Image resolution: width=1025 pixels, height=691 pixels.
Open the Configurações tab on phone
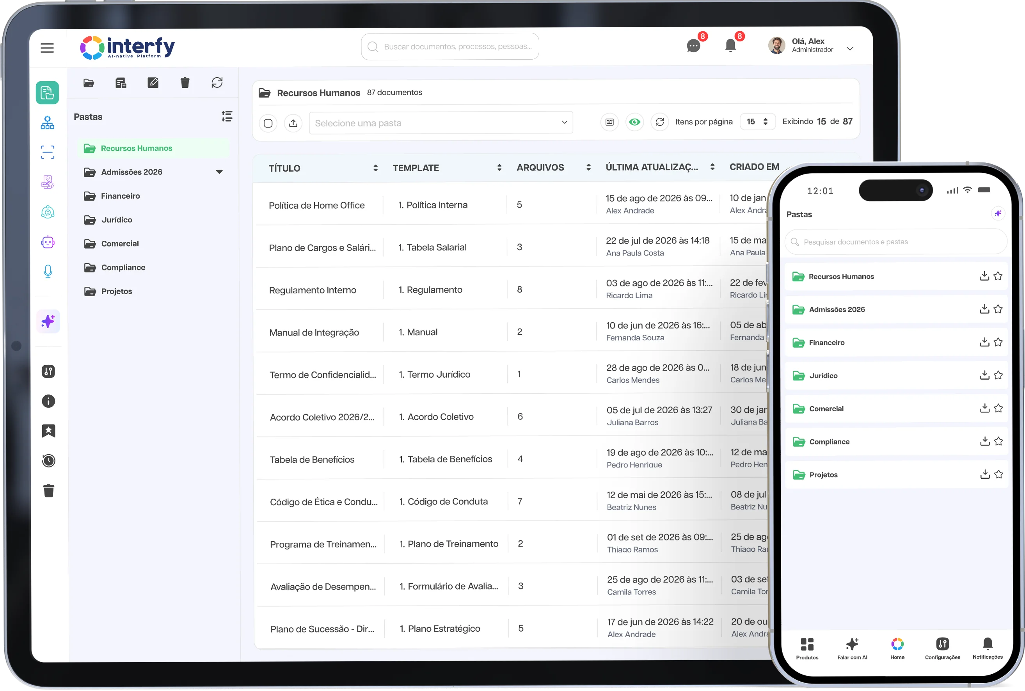(942, 649)
